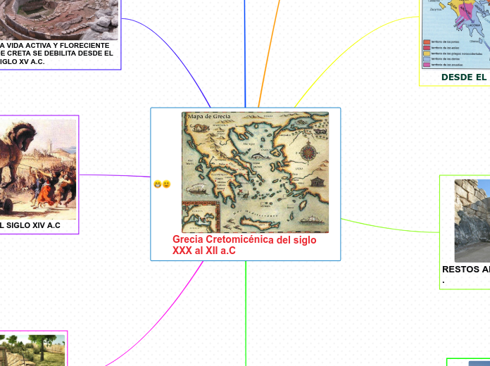
Task: Click the colored Greek territories map thumbnail
Action: pyautogui.click(x=456, y=34)
